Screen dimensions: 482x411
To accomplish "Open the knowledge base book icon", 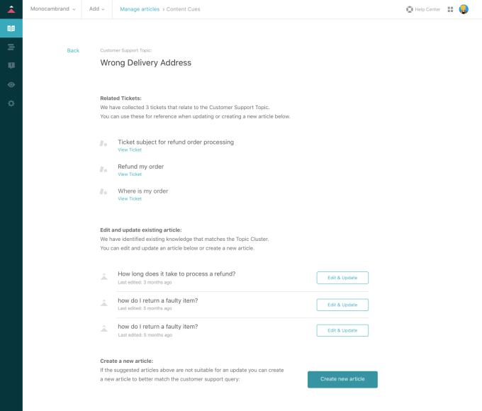I will (x=11, y=28).
